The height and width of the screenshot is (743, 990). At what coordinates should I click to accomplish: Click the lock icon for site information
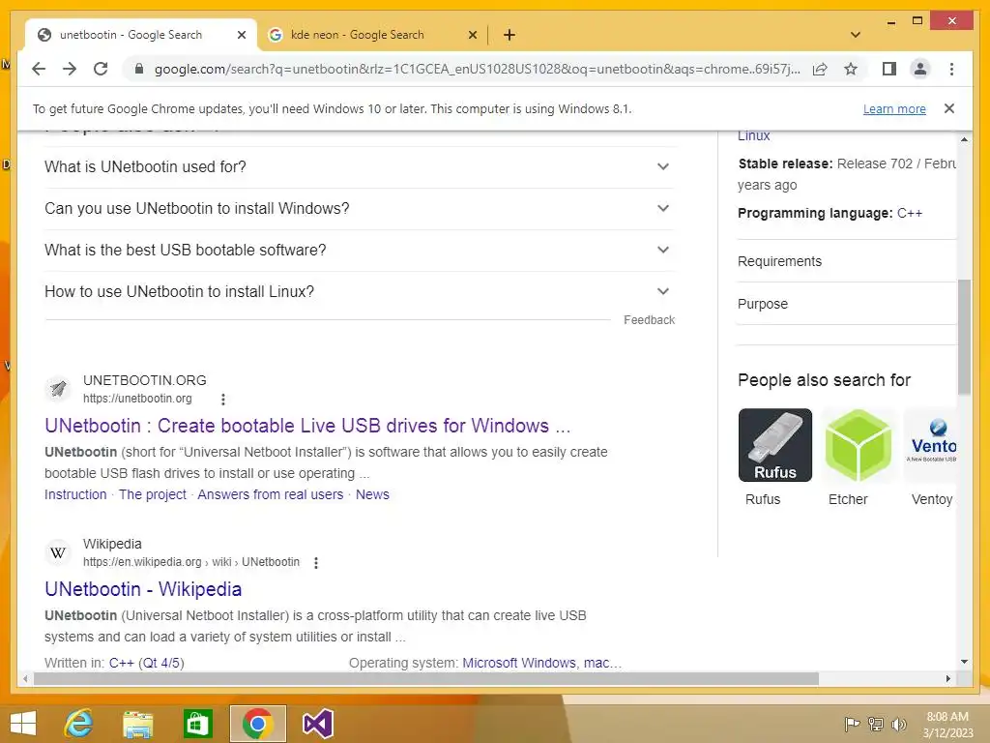pyautogui.click(x=139, y=69)
